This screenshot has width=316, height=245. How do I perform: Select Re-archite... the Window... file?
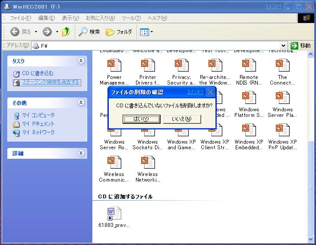[x=215, y=72]
